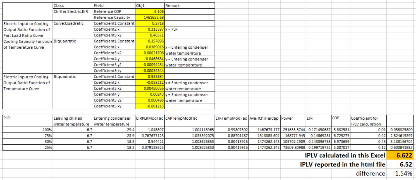Select the 'AvailChillerCap' column header

265,121
